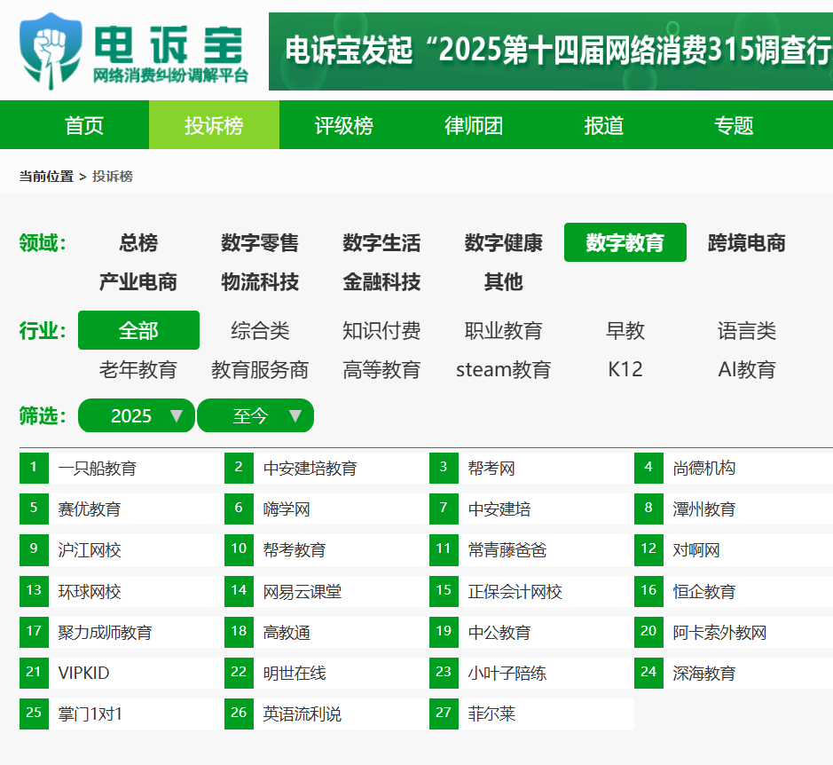833x765 pixels.
Task: Open the 至今 period dropdown
Action: [x=255, y=415]
